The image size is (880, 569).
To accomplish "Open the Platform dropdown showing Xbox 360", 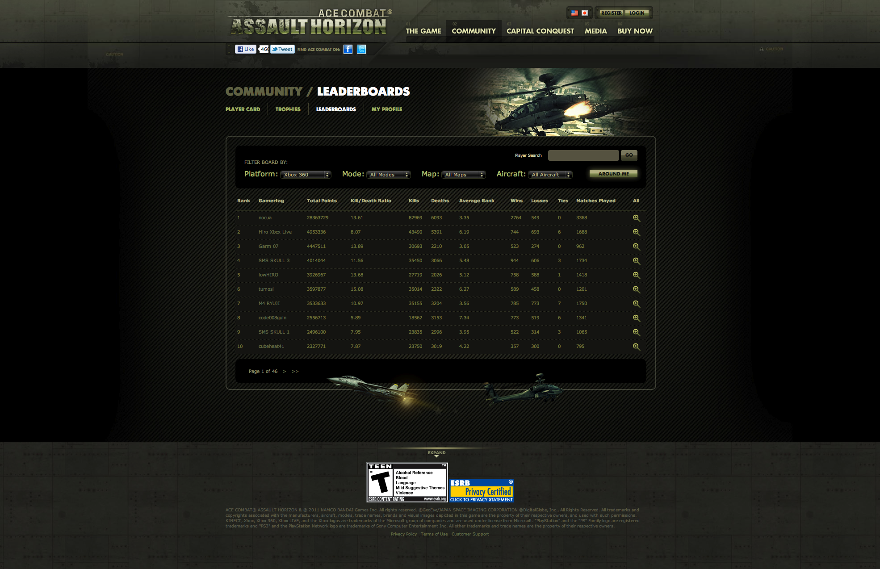I will [x=306, y=175].
